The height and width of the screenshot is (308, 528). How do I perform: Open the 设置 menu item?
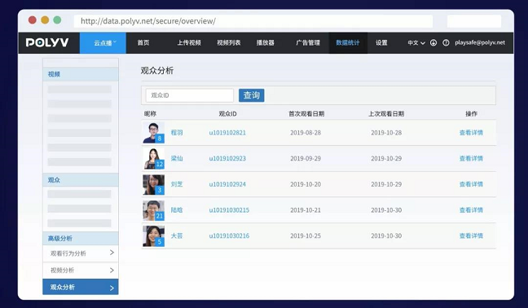pos(381,42)
